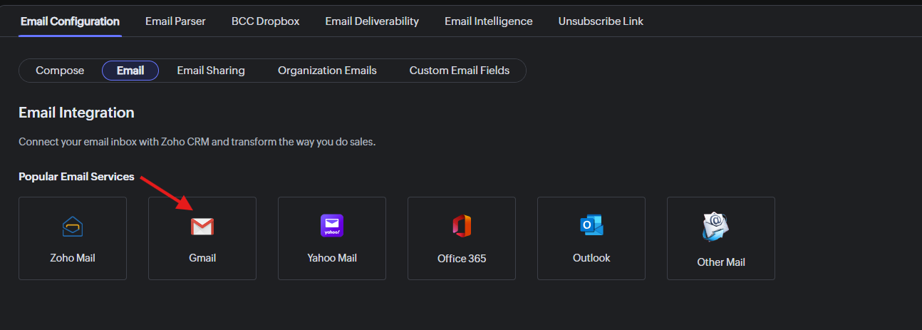Click the Other Mail card label
Image resolution: width=922 pixels, height=330 pixels.
721,262
